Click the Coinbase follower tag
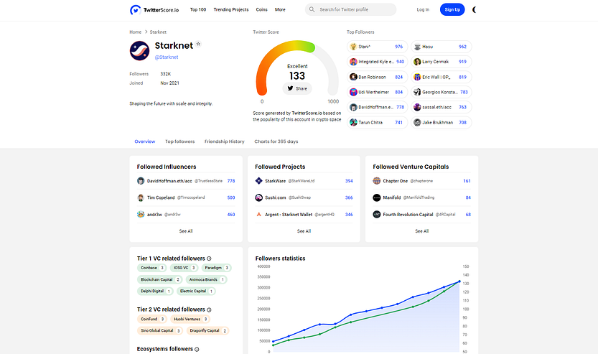 pos(151,268)
